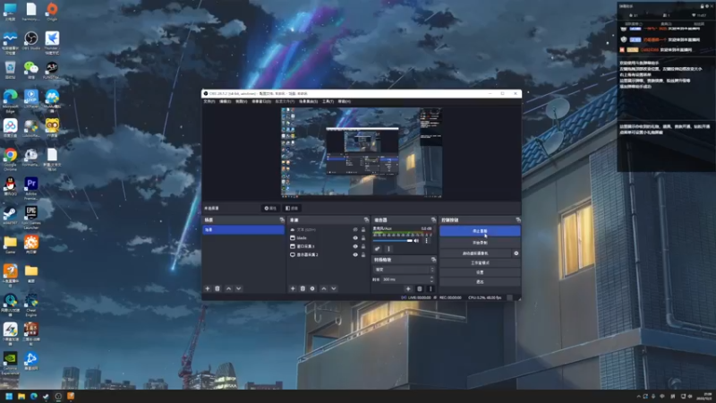
Task: Open the Google Chrome desktop icon
Action: tap(10, 159)
